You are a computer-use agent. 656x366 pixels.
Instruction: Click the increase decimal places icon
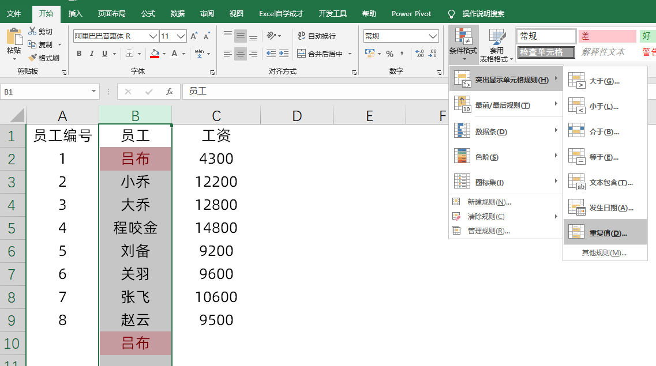pyautogui.click(x=419, y=54)
